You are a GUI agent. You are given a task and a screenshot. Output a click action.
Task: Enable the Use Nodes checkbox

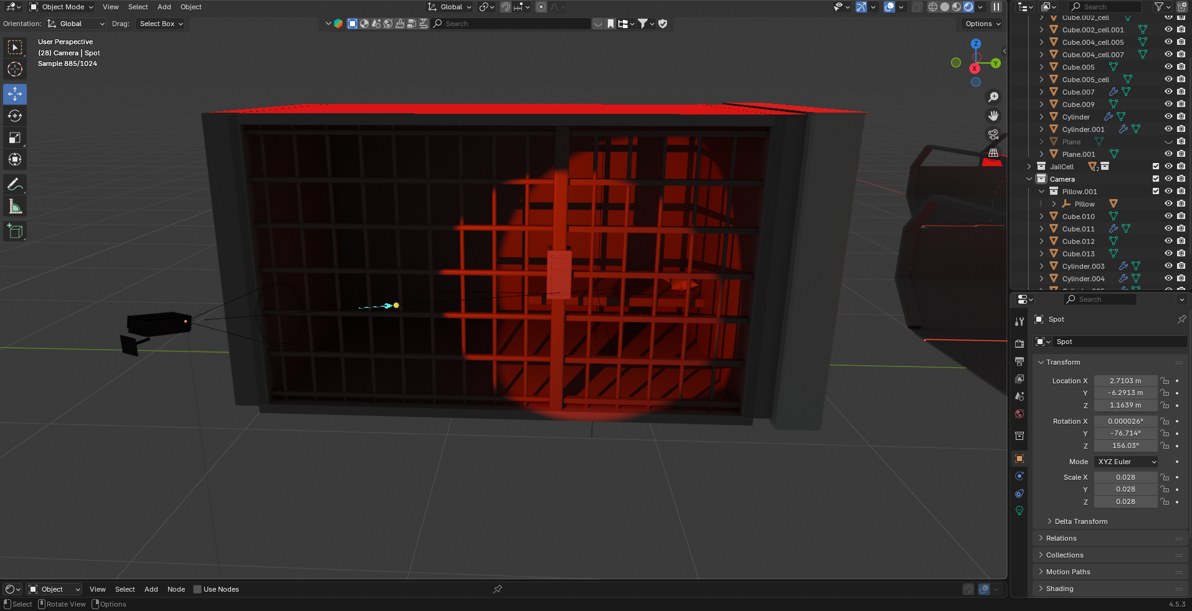tap(197, 589)
